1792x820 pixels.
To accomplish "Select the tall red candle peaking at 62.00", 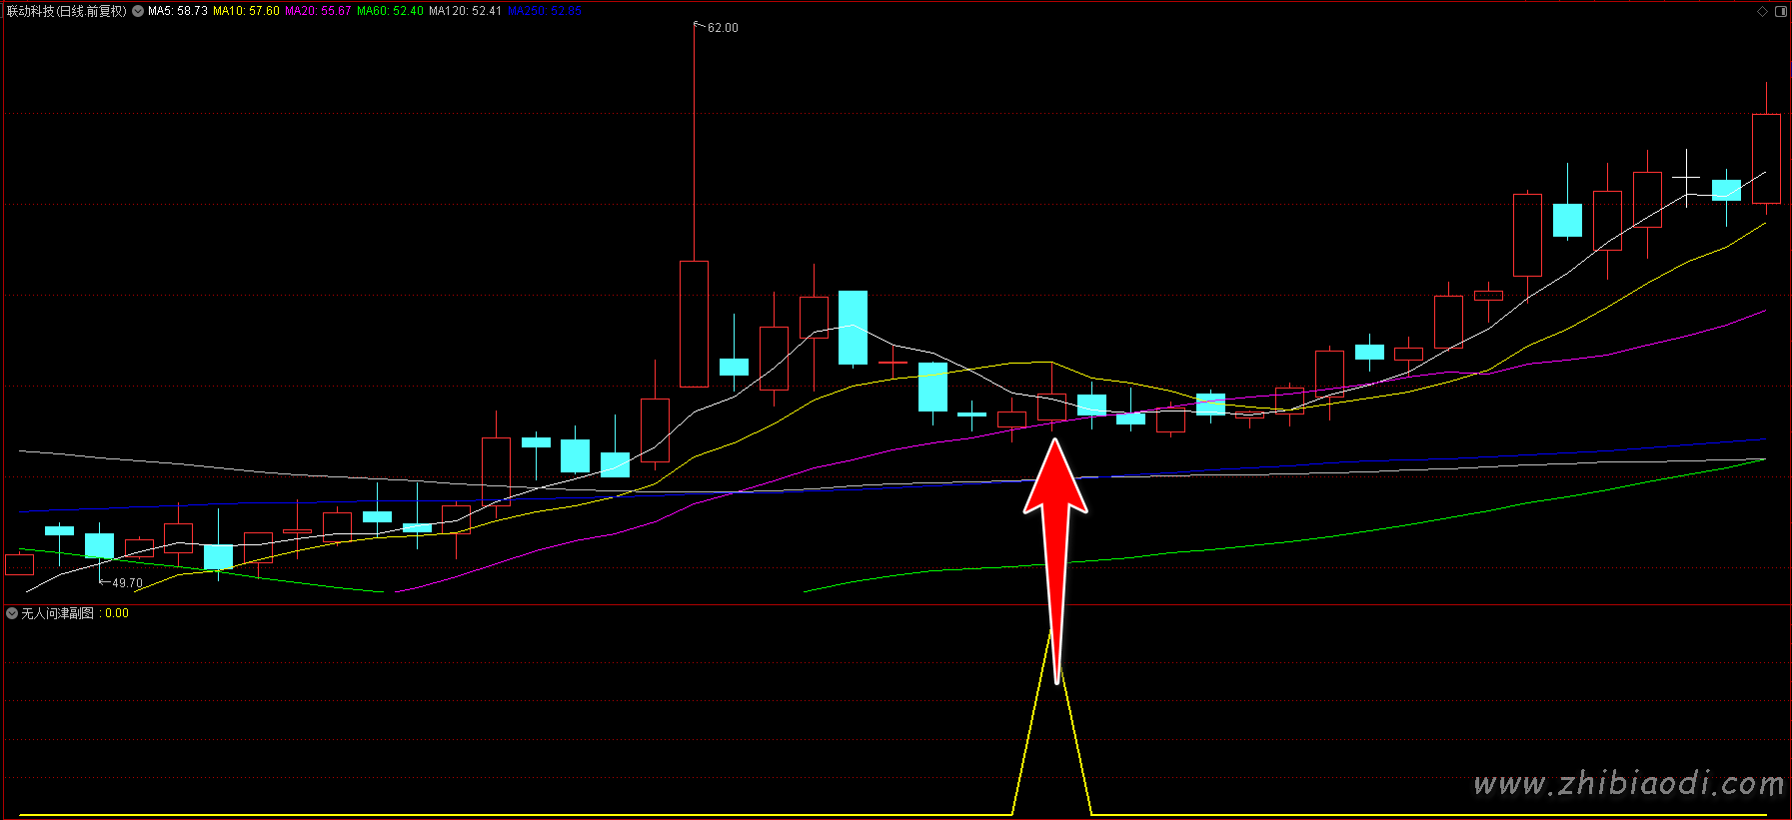I will [x=694, y=324].
